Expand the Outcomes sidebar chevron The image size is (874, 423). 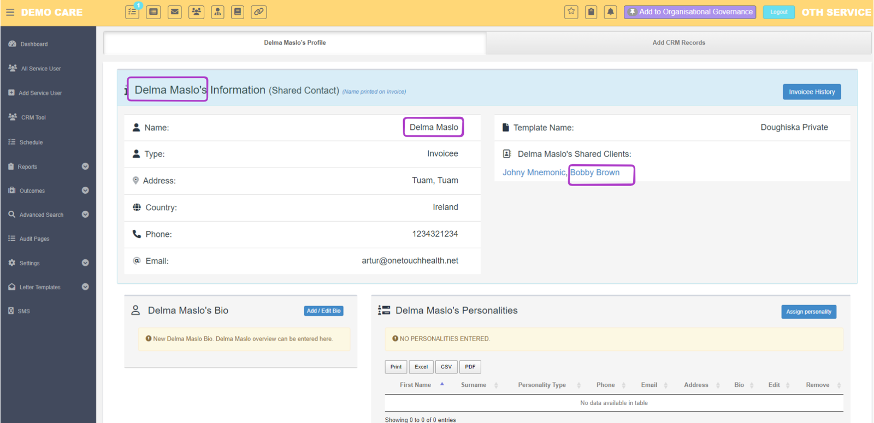click(x=85, y=190)
